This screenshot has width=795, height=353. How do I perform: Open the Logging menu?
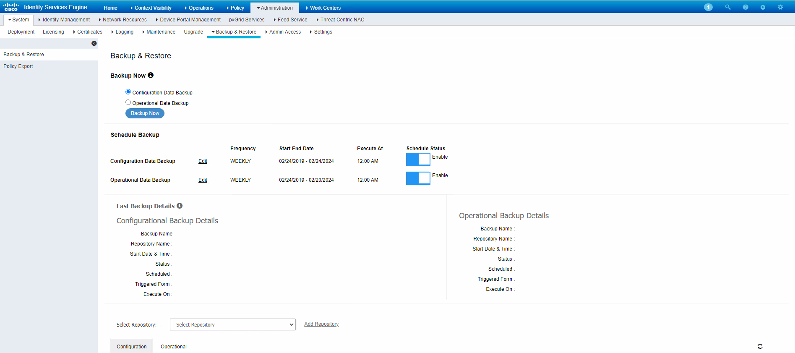(x=123, y=32)
